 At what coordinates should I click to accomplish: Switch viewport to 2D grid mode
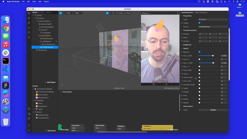pyautogui.click(x=64, y=13)
